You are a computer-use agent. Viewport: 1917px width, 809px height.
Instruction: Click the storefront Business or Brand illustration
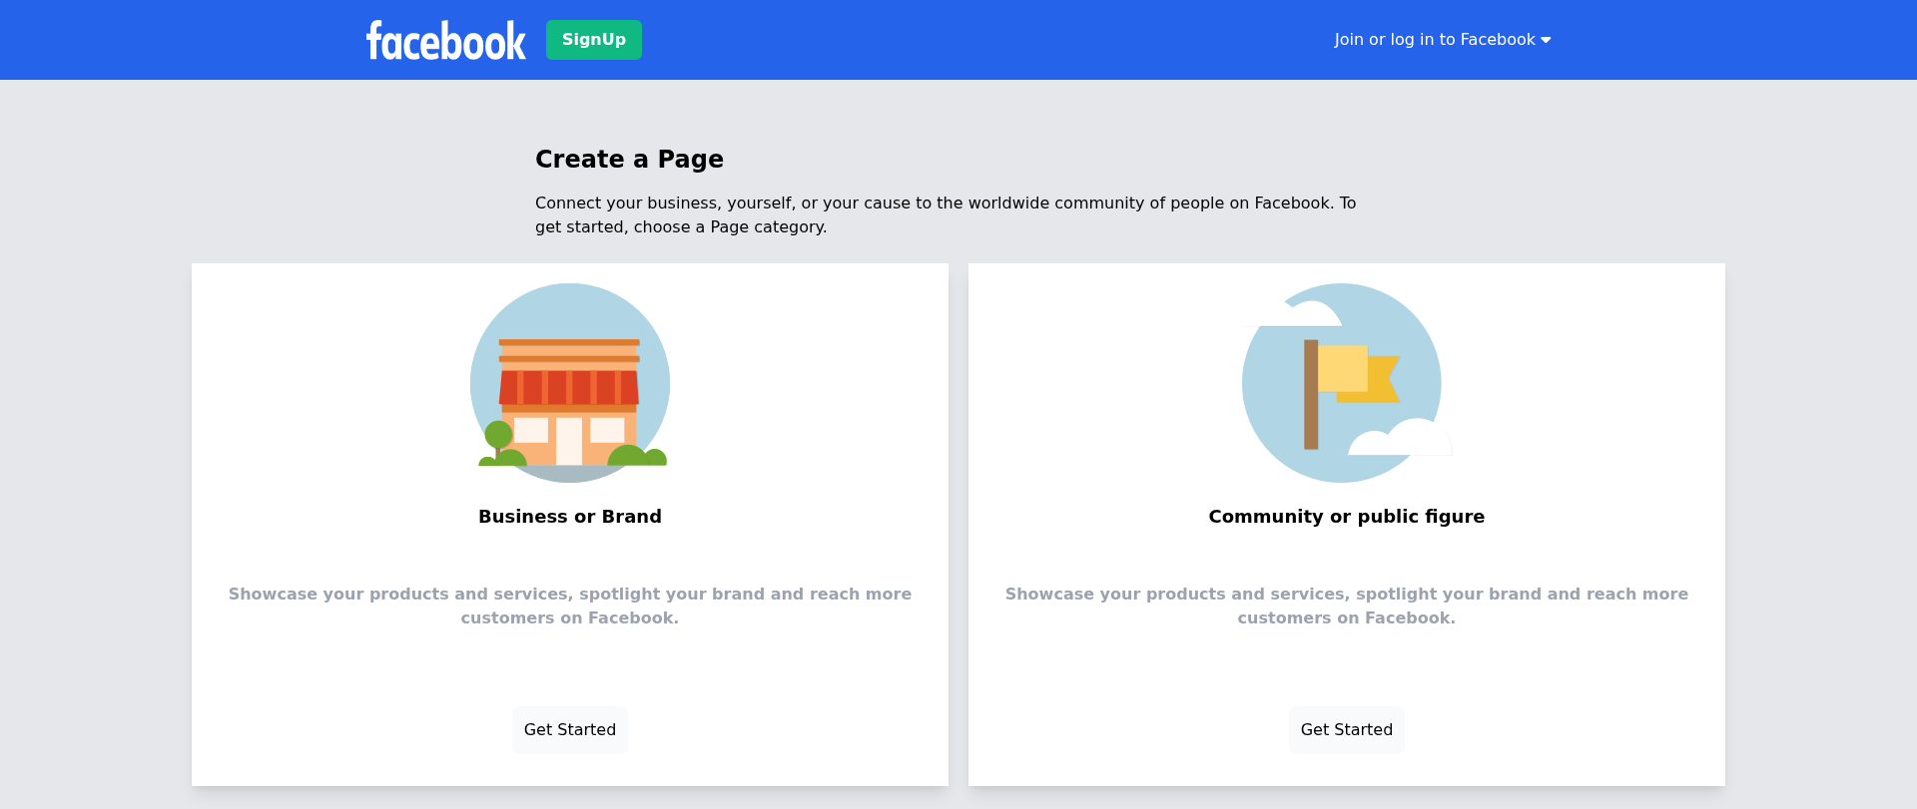570,383
